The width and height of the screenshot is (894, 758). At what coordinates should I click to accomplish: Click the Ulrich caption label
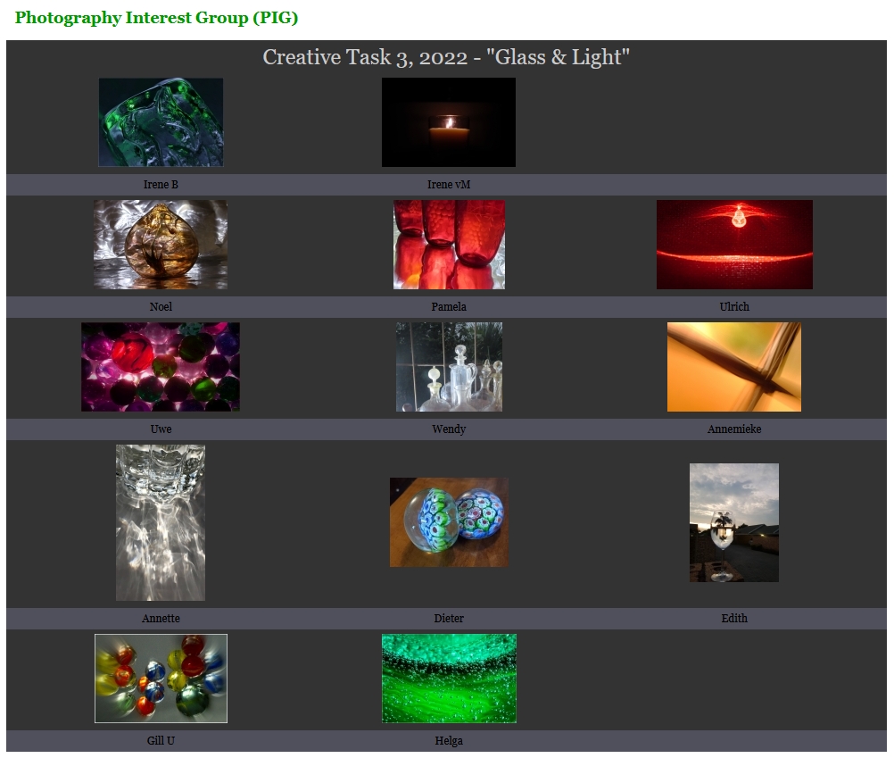pos(734,307)
